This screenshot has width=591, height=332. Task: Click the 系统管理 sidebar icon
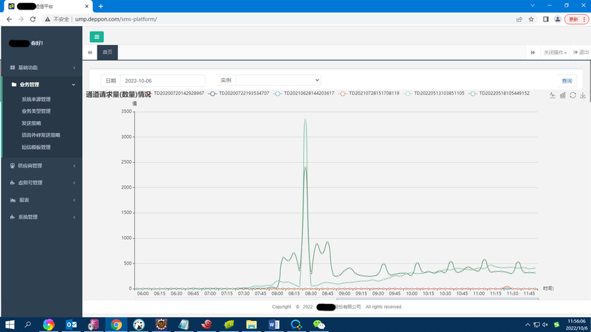[13, 217]
